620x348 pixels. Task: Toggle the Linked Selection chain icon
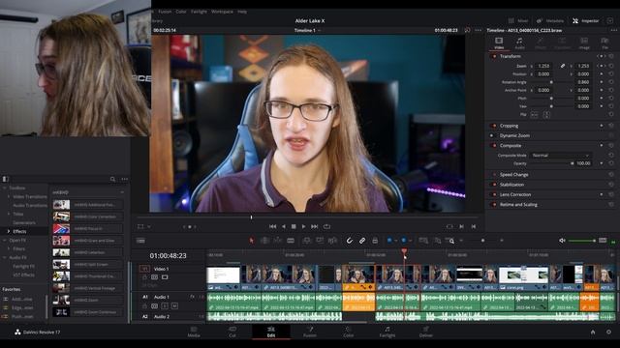click(x=362, y=241)
